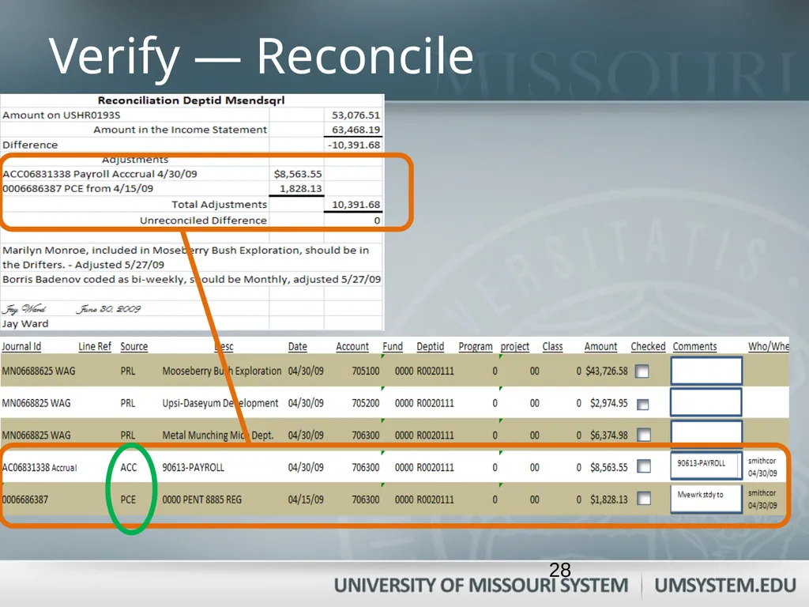
Task: Click Income Statement amount 63,468.19
Action: click(x=356, y=130)
